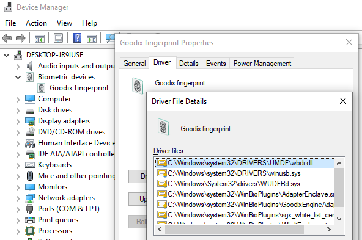Click the Network adapters icon
Viewport: 362px width, 240px height.
click(30, 198)
